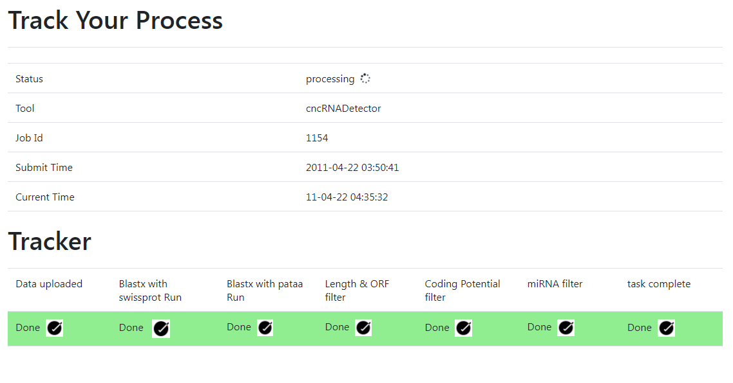Click the Track Your Process heading

pyautogui.click(x=115, y=21)
